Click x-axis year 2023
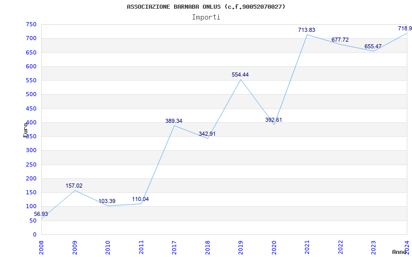The image size is (412, 257). pos(374,248)
